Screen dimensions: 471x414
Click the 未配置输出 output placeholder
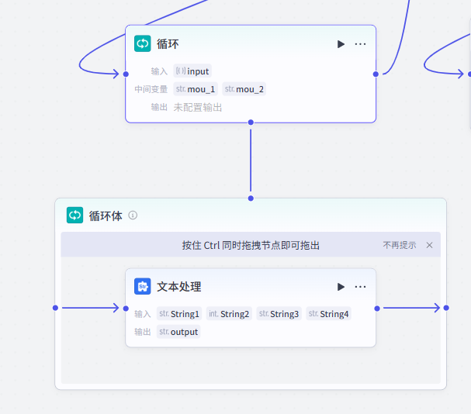coord(197,107)
